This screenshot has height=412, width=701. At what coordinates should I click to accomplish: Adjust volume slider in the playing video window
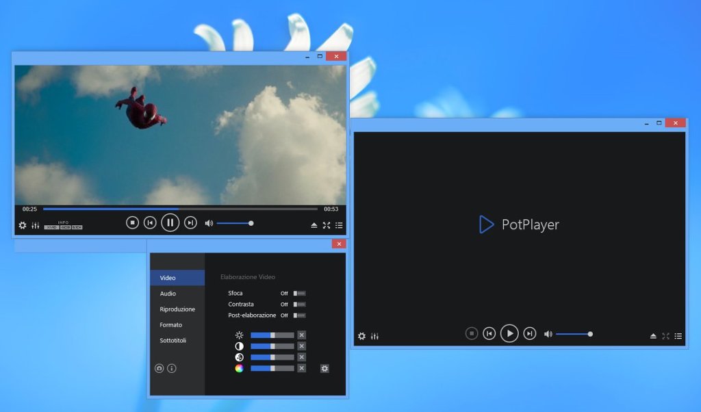[x=235, y=223]
